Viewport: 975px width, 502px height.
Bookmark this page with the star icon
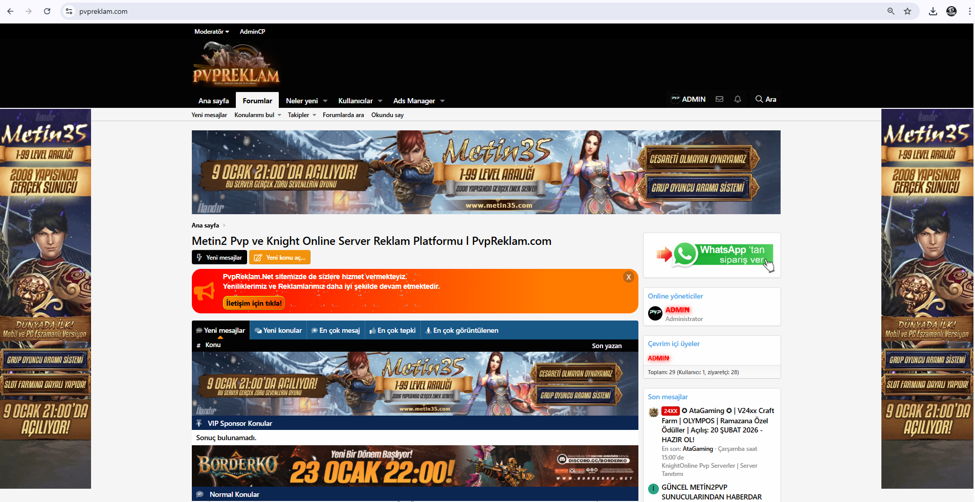tap(907, 11)
